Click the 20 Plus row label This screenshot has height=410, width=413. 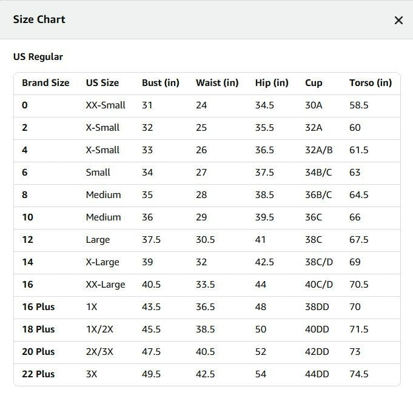pyautogui.click(x=38, y=352)
